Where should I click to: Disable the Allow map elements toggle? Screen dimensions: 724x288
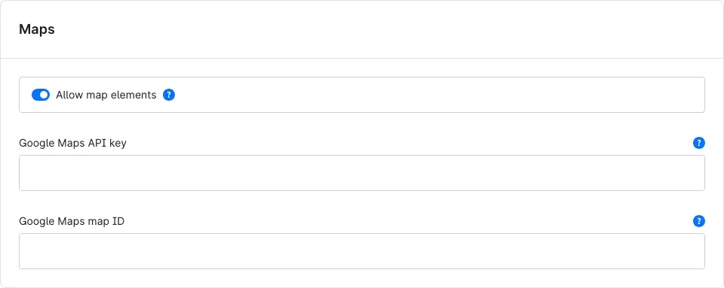click(41, 95)
